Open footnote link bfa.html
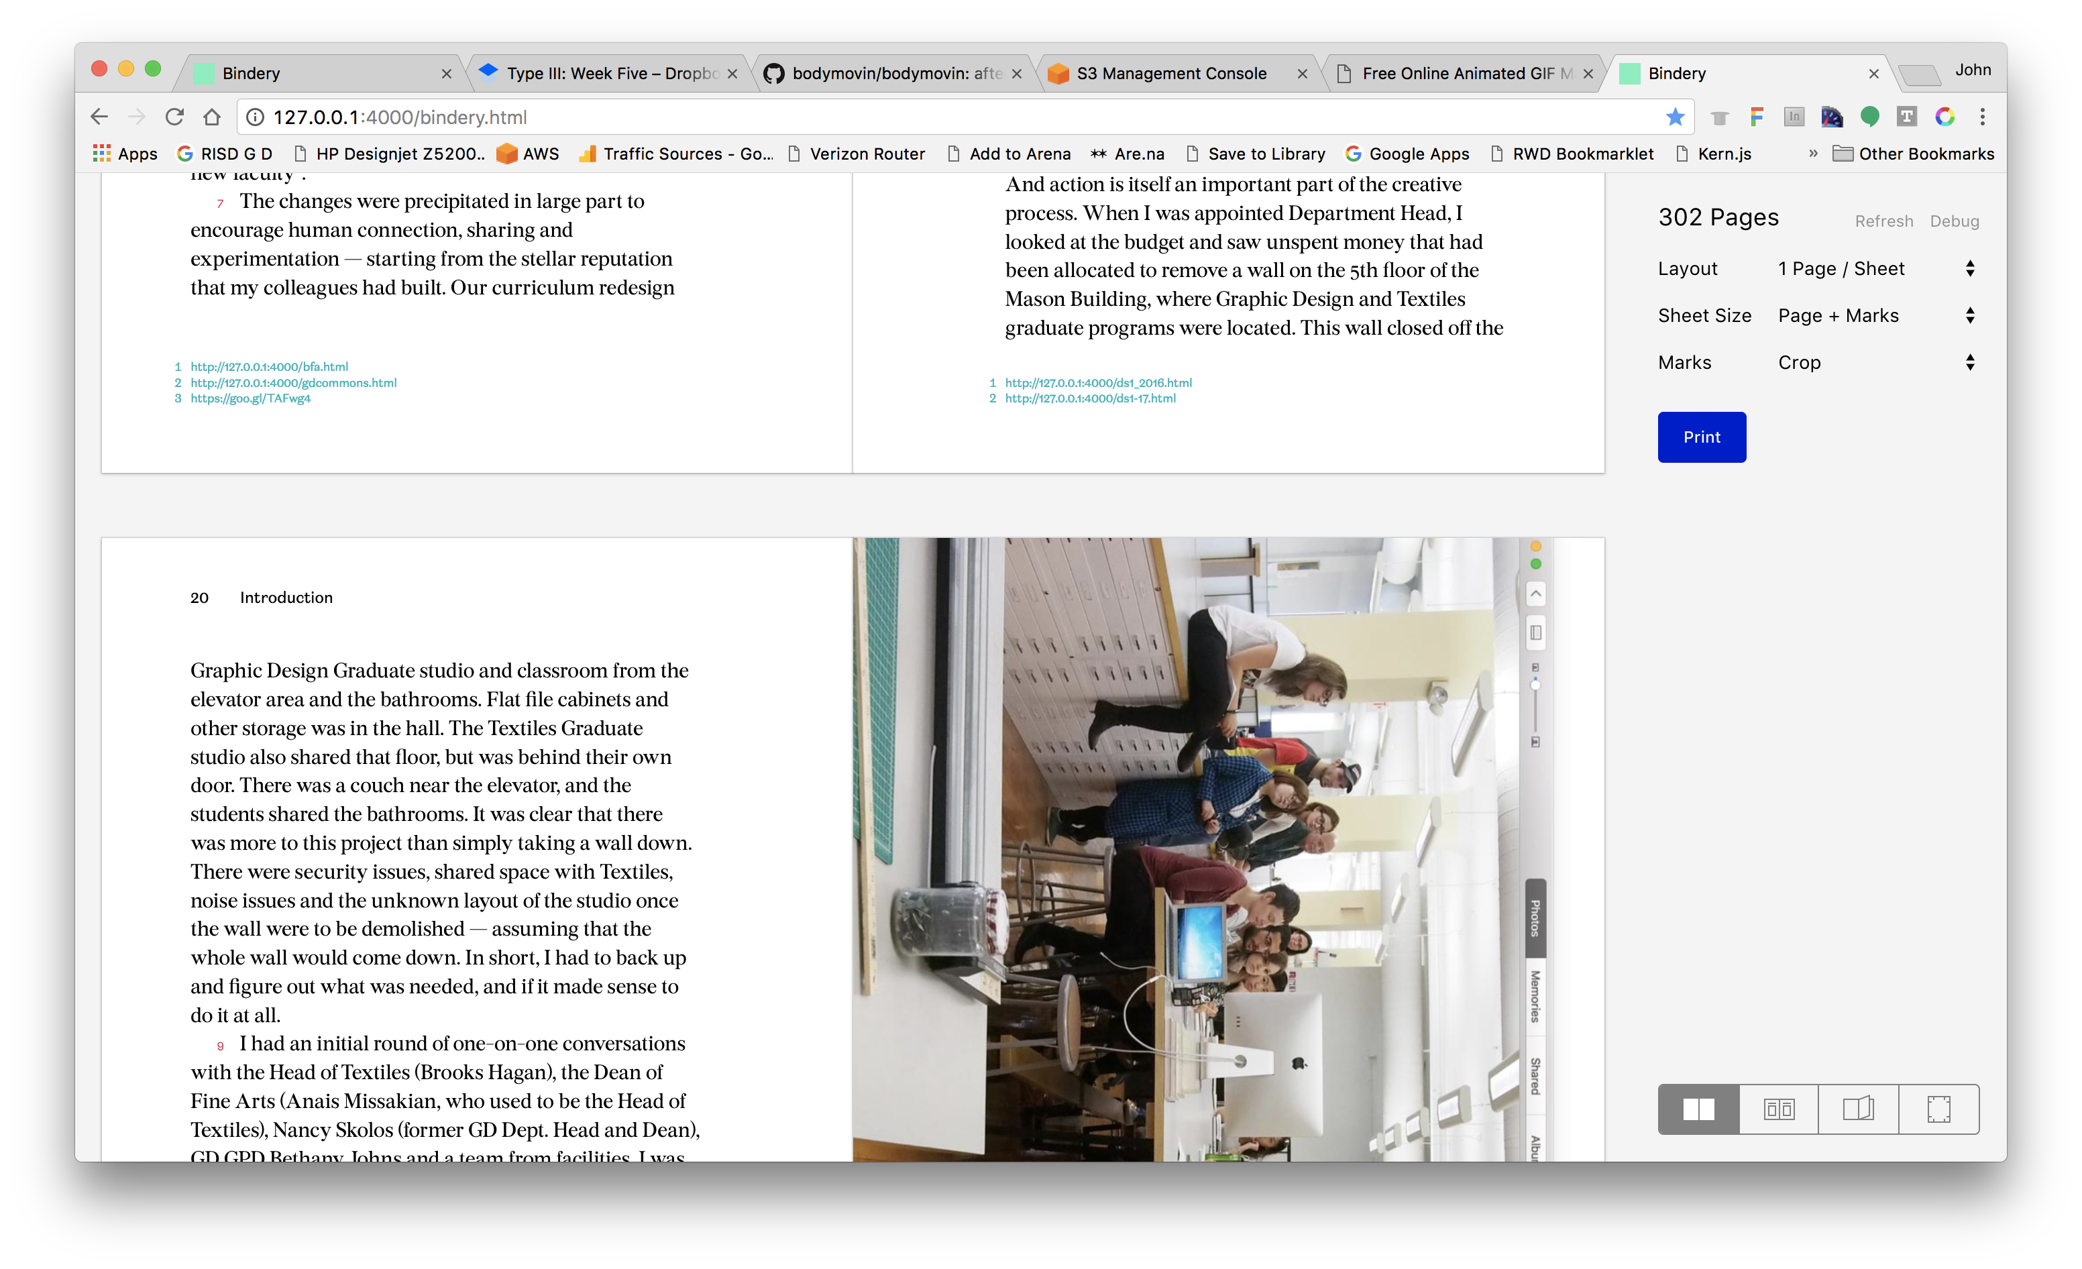The width and height of the screenshot is (2082, 1269). (x=269, y=367)
